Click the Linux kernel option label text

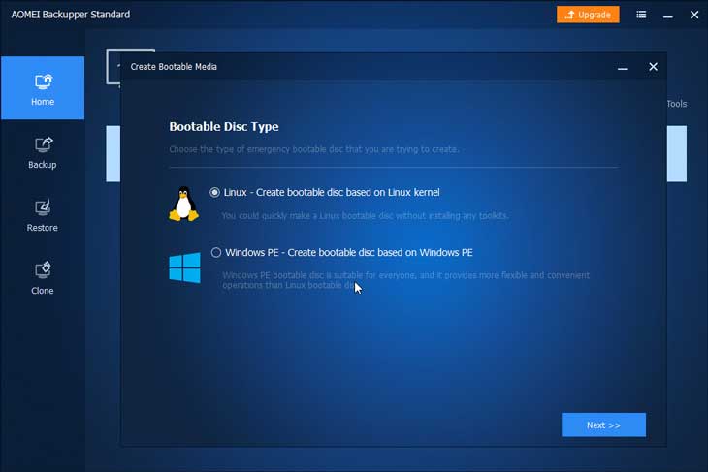332,192
